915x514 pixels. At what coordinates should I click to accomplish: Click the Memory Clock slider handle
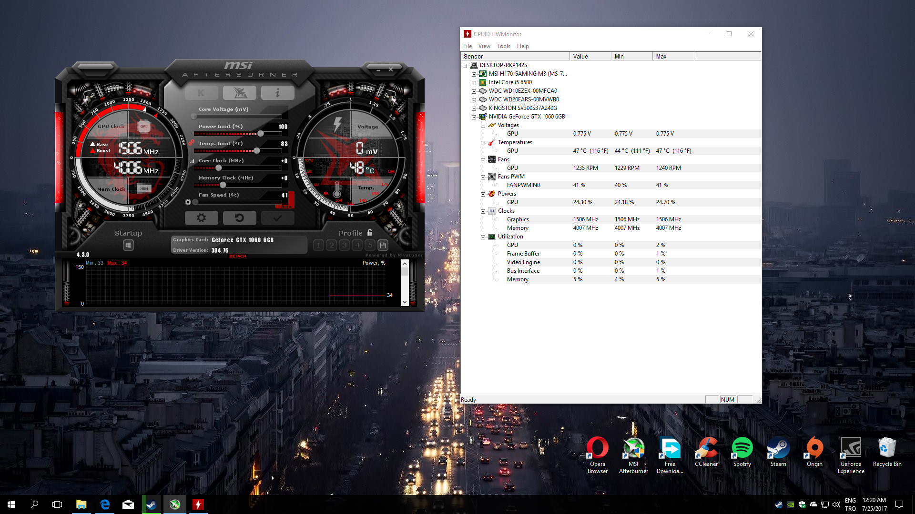[x=223, y=185]
